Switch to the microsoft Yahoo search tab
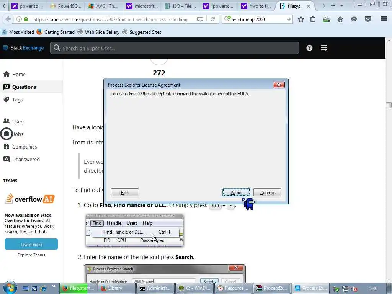 pyautogui.click(x=142, y=6)
